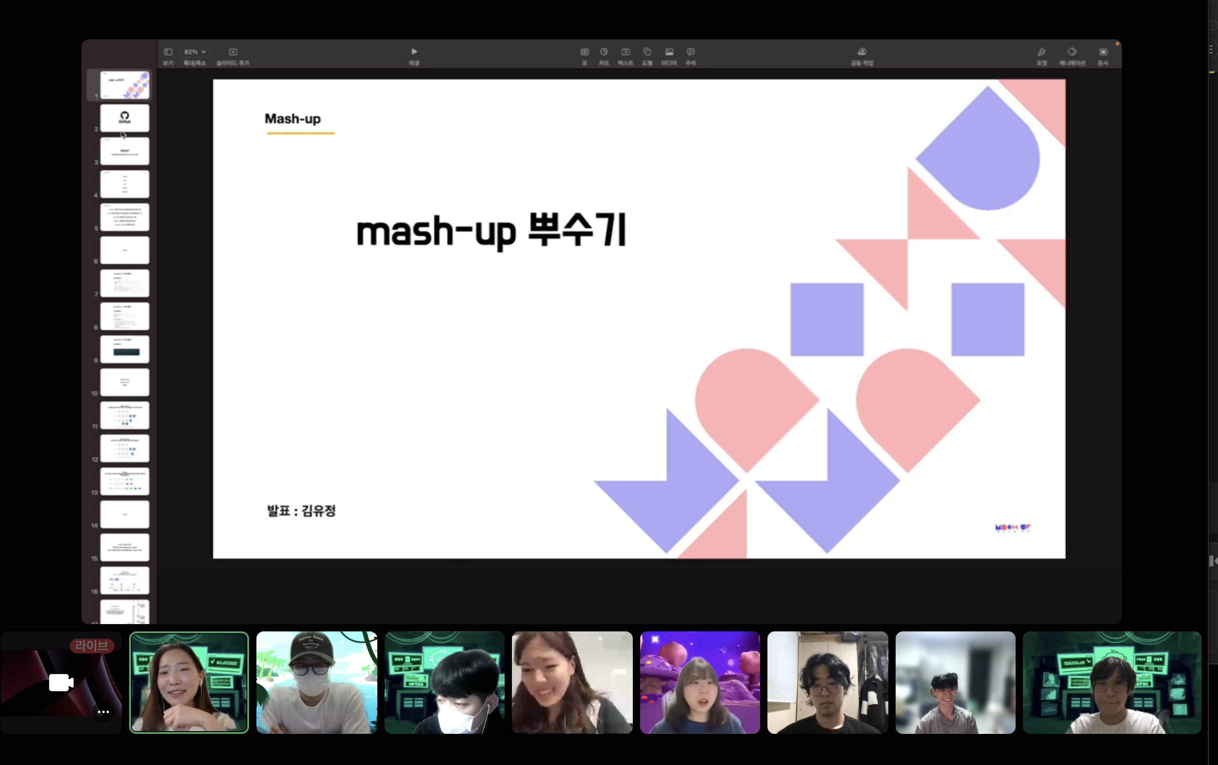Select slide 7 thumbnail in navigator
This screenshot has height=765, width=1218.
tap(125, 283)
